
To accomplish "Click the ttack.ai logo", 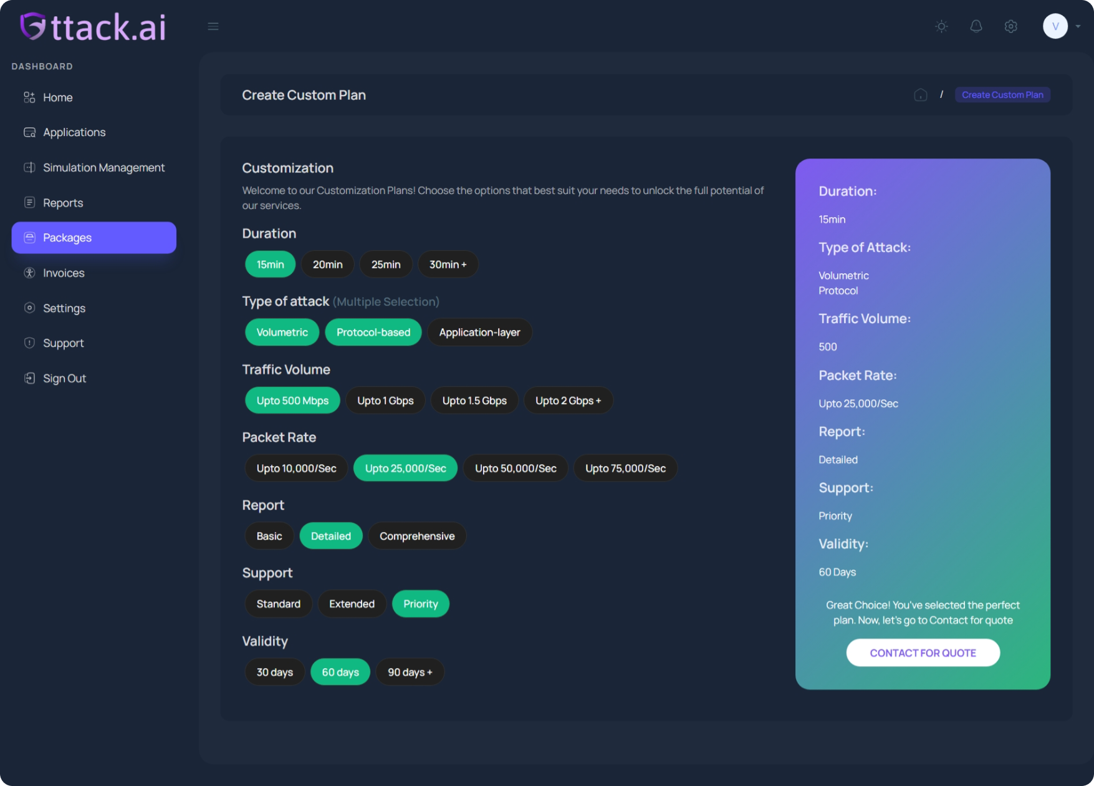I will point(94,27).
